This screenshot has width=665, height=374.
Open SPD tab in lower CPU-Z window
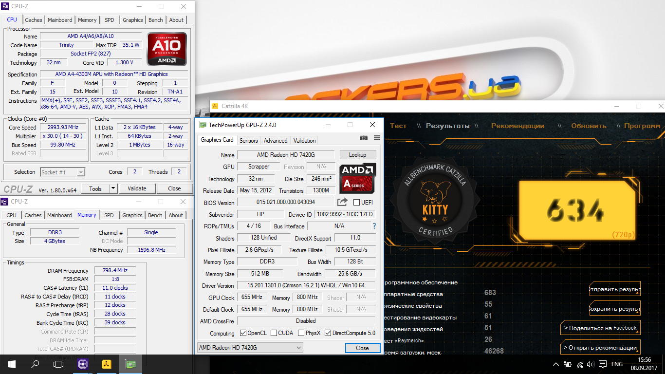tap(109, 215)
